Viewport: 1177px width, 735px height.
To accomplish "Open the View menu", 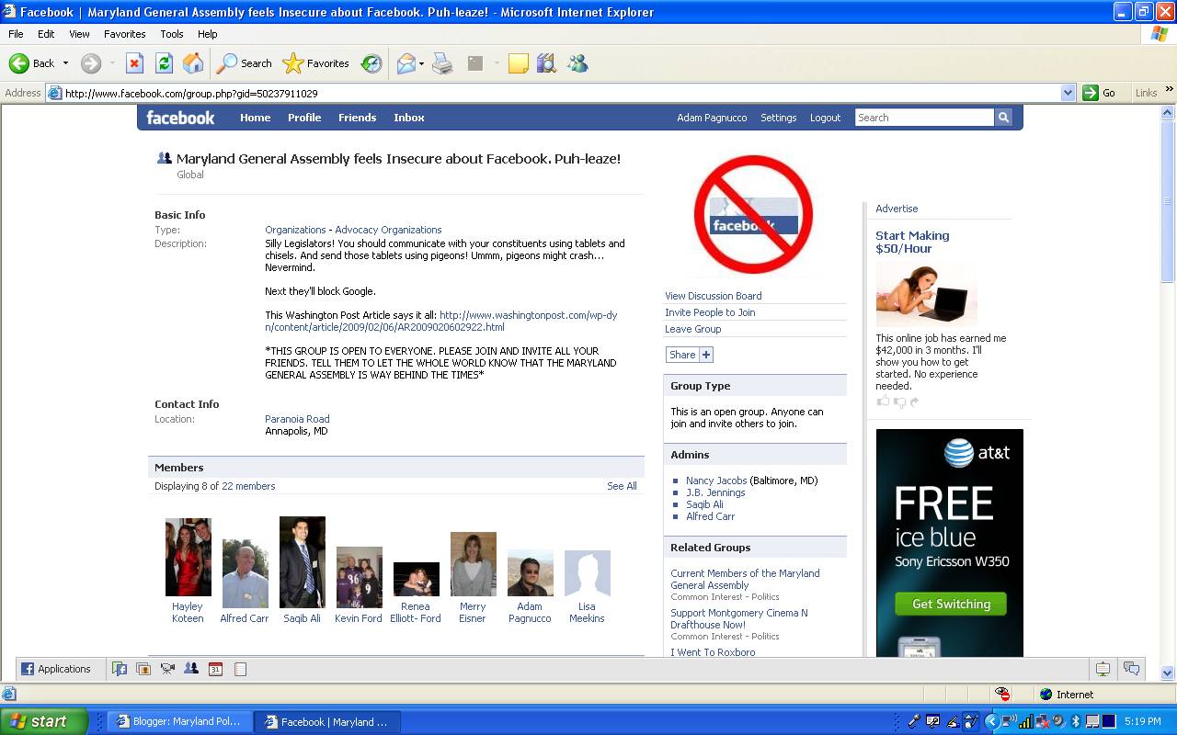I will tap(79, 34).
